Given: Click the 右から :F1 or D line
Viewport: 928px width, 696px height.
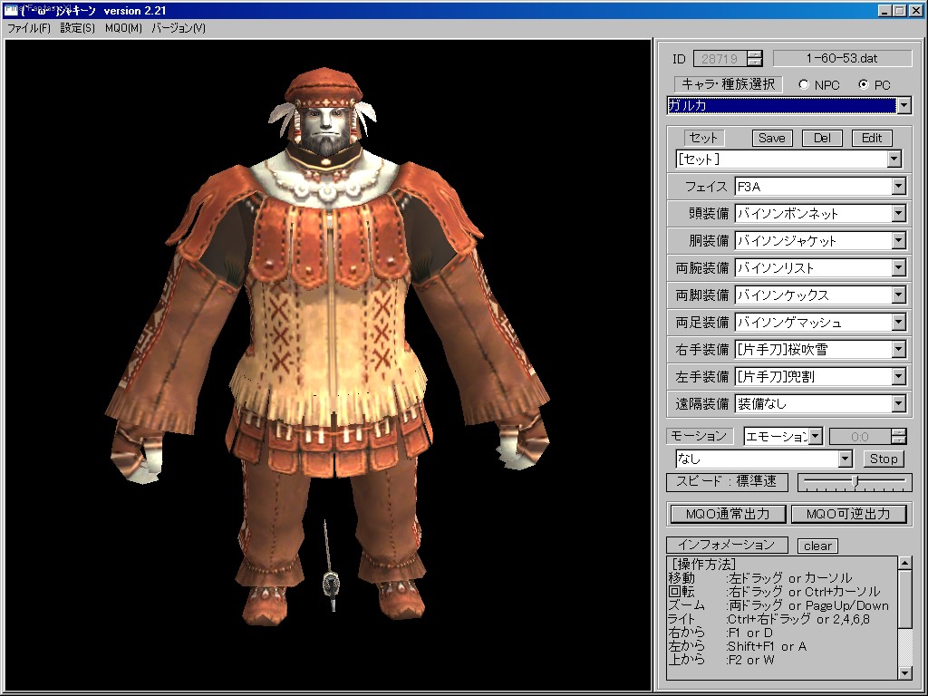Looking at the screenshot, I should click(x=720, y=633).
